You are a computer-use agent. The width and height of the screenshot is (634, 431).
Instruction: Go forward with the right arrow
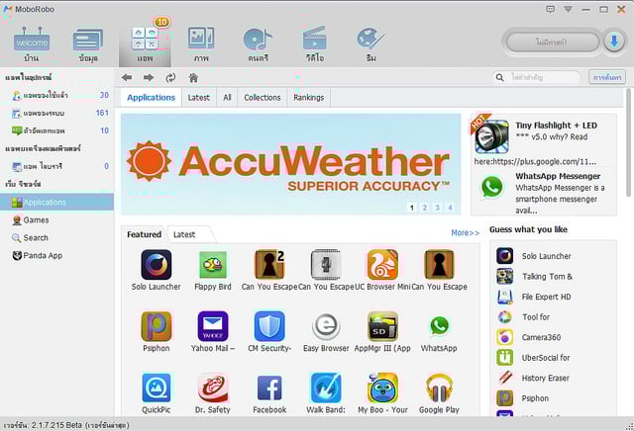tap(149, 77)
